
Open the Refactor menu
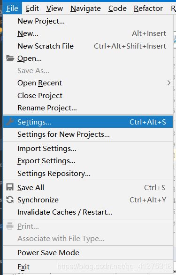pos(148,8)
